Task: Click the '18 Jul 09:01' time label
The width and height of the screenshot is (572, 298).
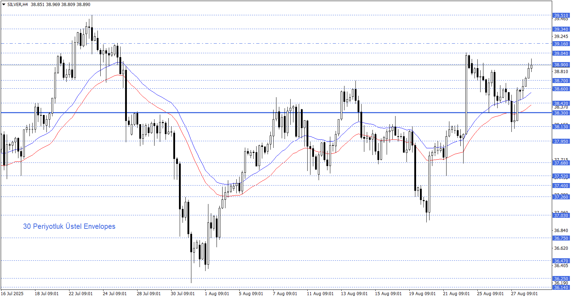Action: (47, 294)
